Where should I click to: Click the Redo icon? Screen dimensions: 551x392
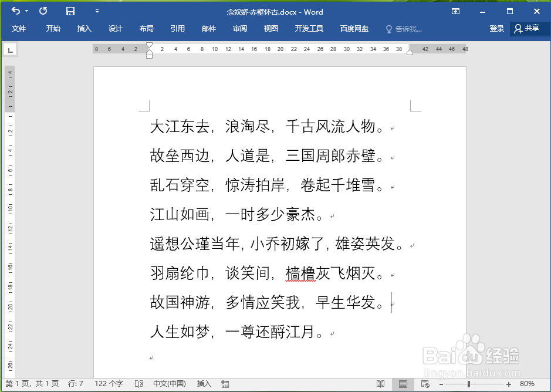point(42,11)
